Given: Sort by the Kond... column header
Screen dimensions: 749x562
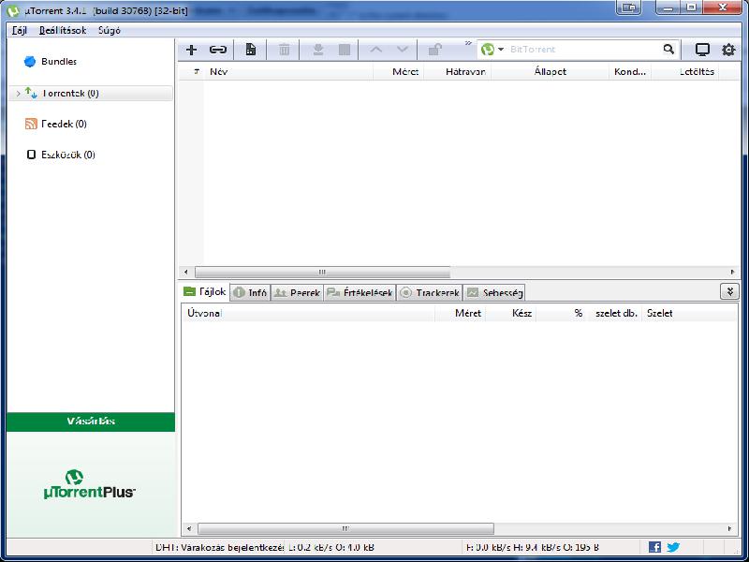Looking at the screenshot, I should [630, 72].
